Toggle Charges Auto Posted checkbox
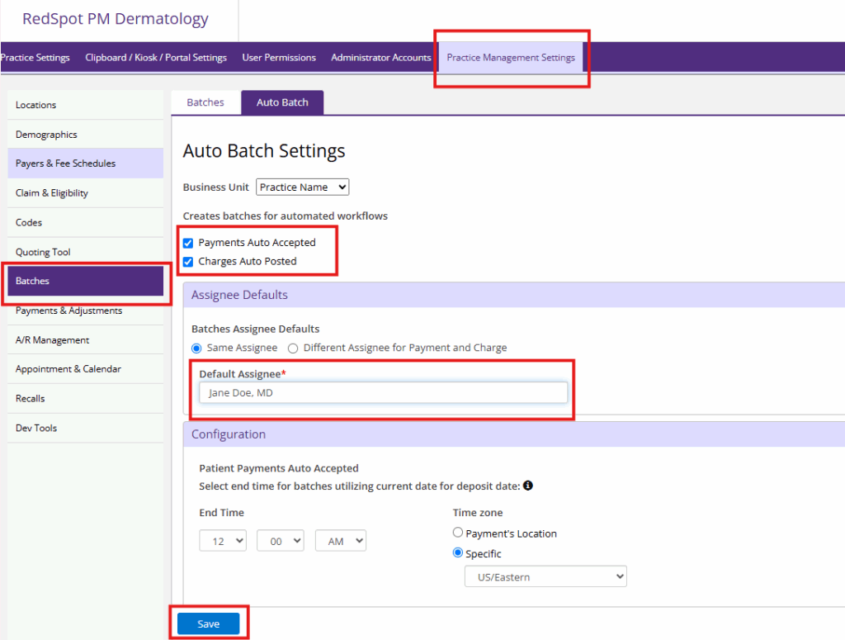Image resolution: width=845 pixels, height=640 pixels. point(188,262)
